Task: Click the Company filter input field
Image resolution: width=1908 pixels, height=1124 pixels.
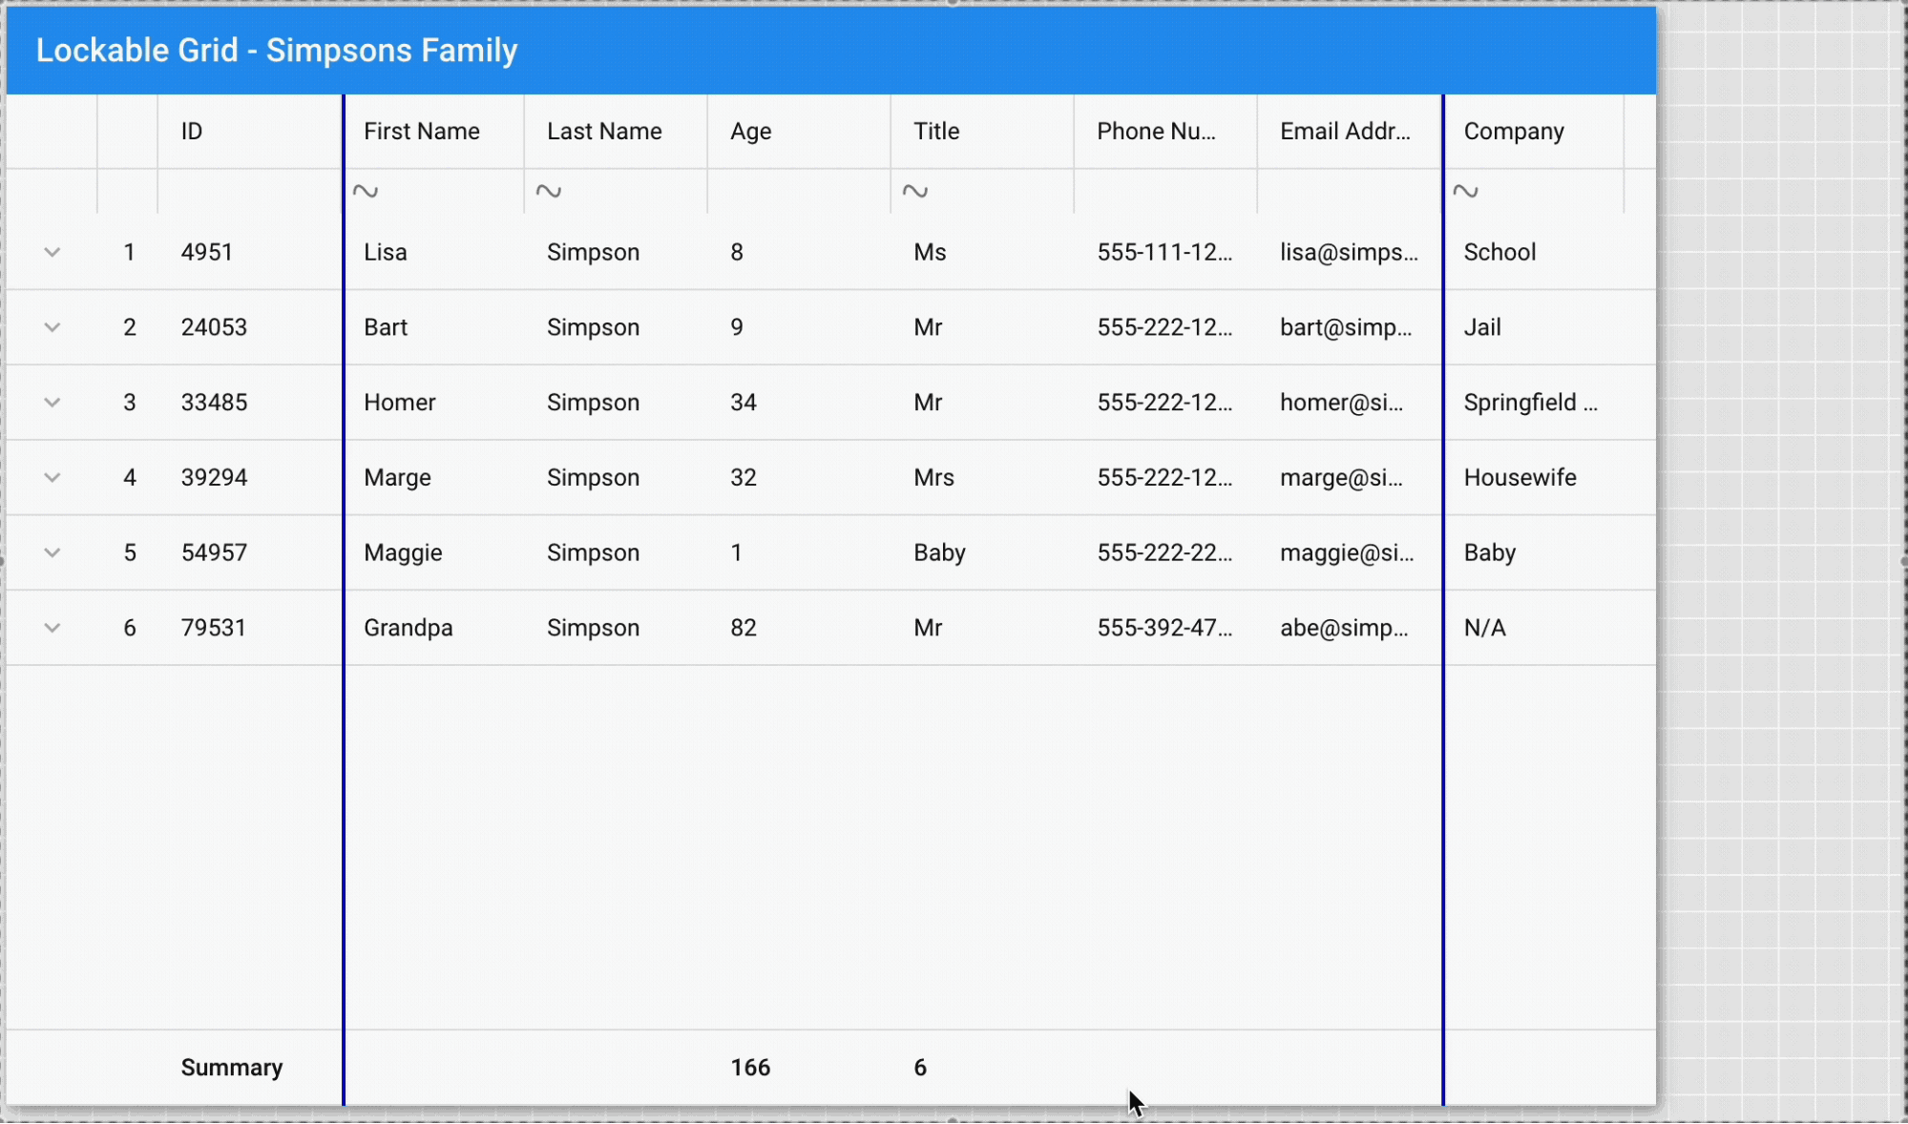Action: 1546,191
